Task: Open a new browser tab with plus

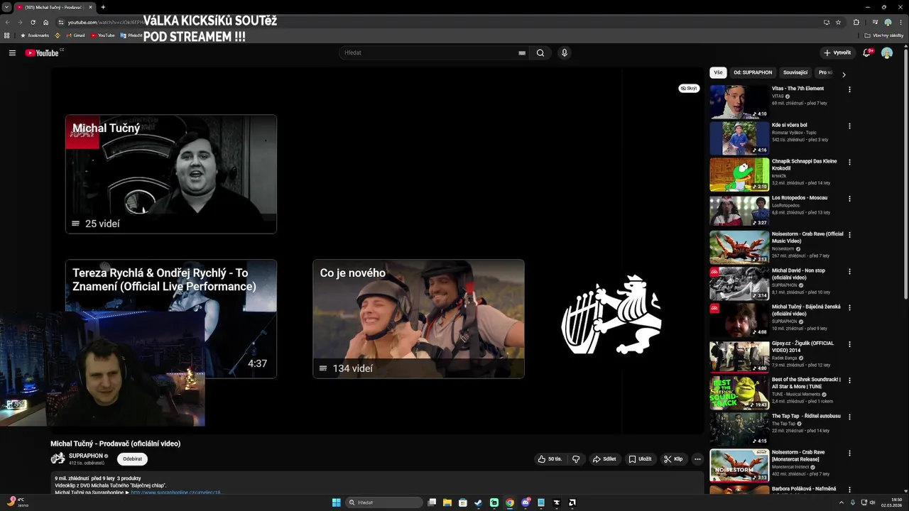Action: [x=103, y=7]
